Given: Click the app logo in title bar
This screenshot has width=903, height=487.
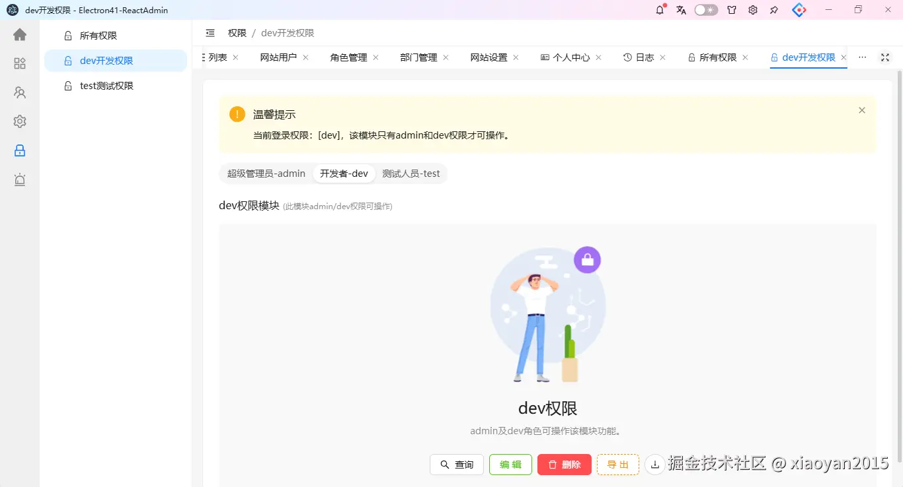Looking at the screenshot, I should [x=13, y=10].
